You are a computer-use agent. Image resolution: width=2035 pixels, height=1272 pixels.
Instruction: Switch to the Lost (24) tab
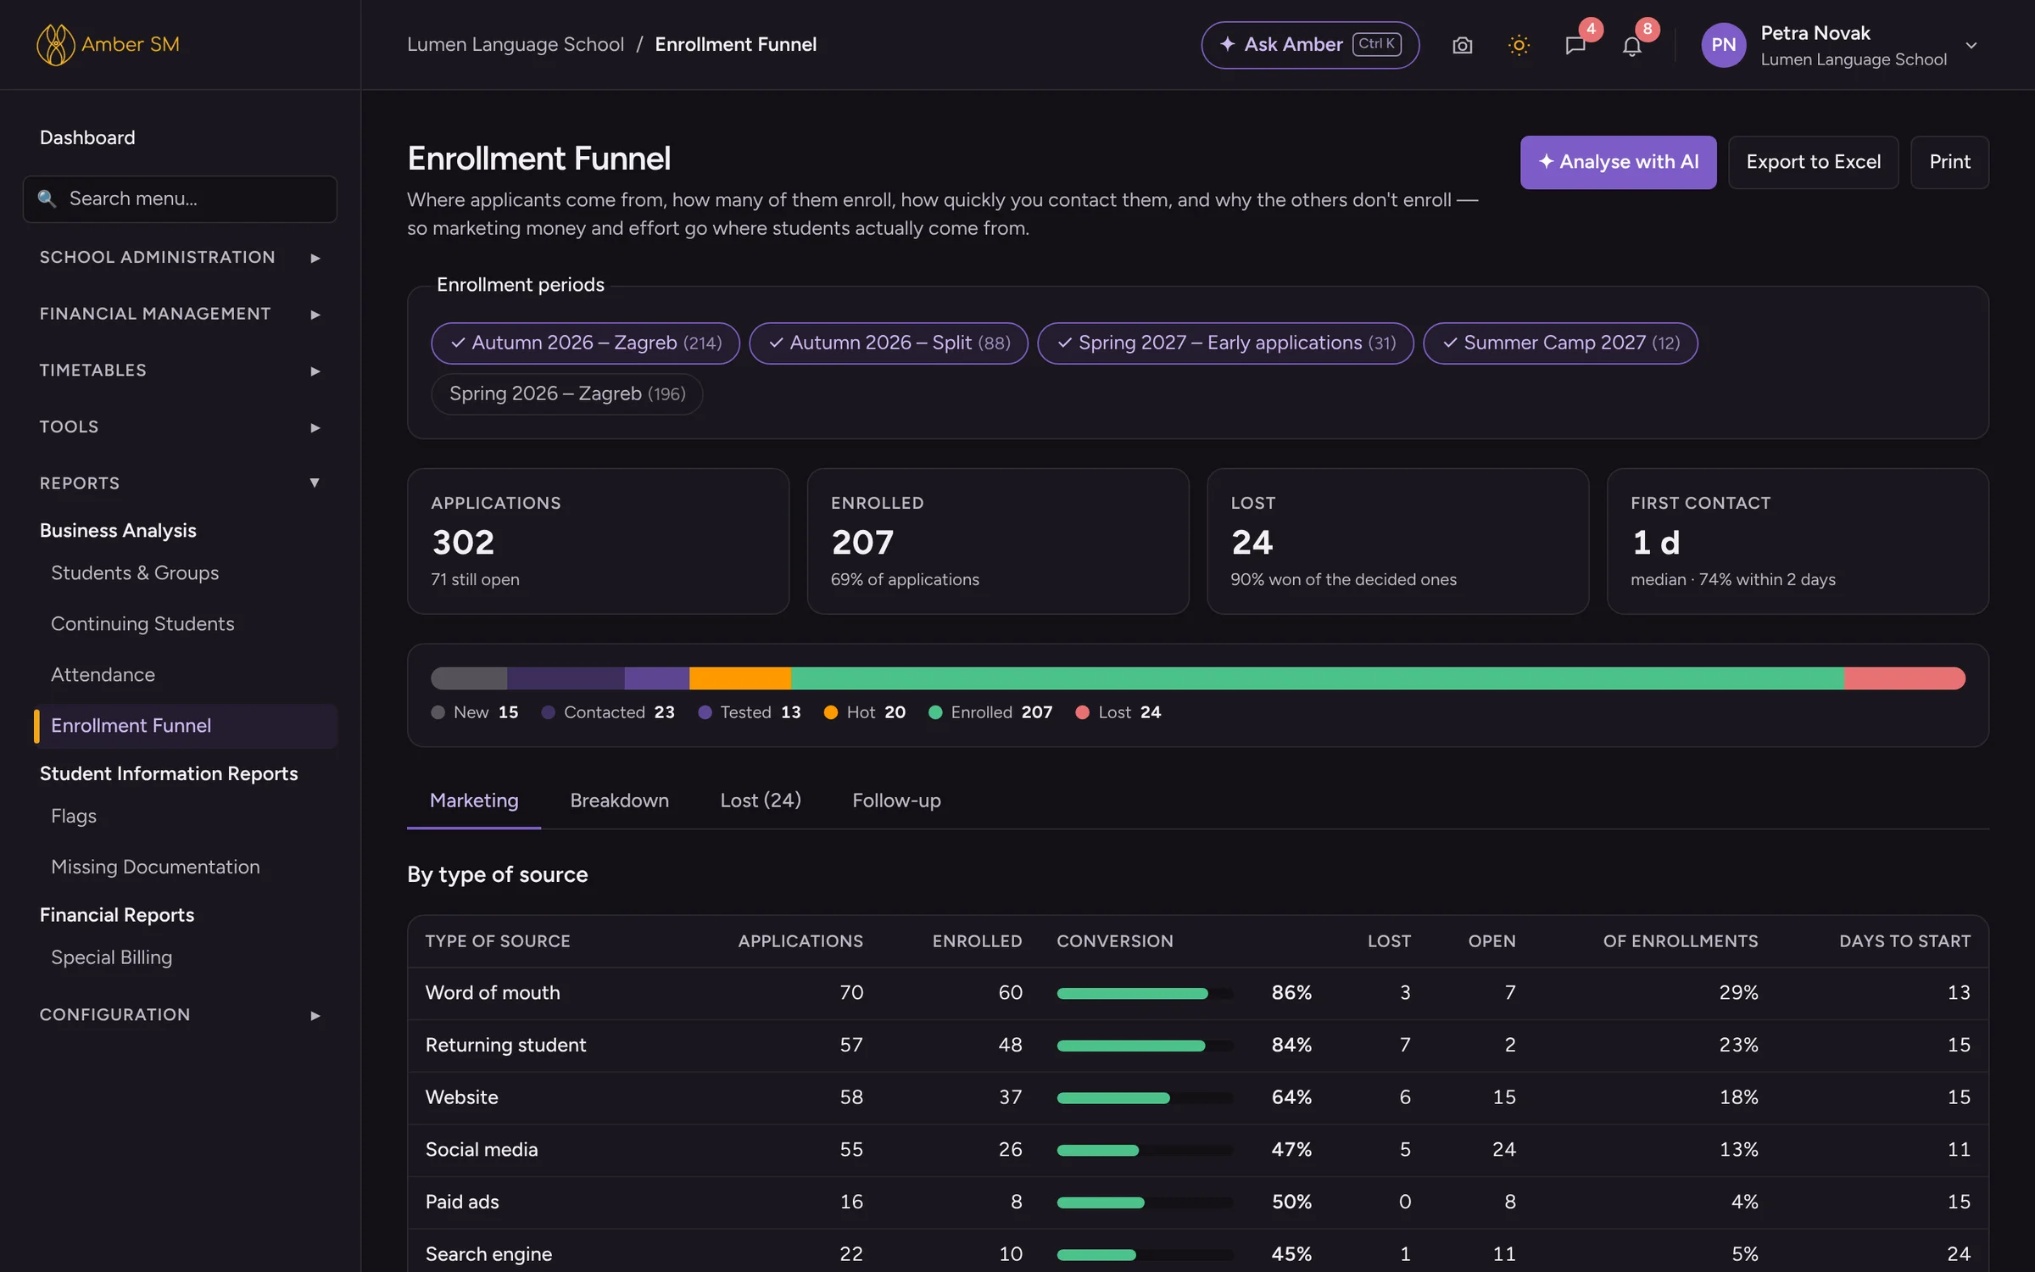click(761, 800)
